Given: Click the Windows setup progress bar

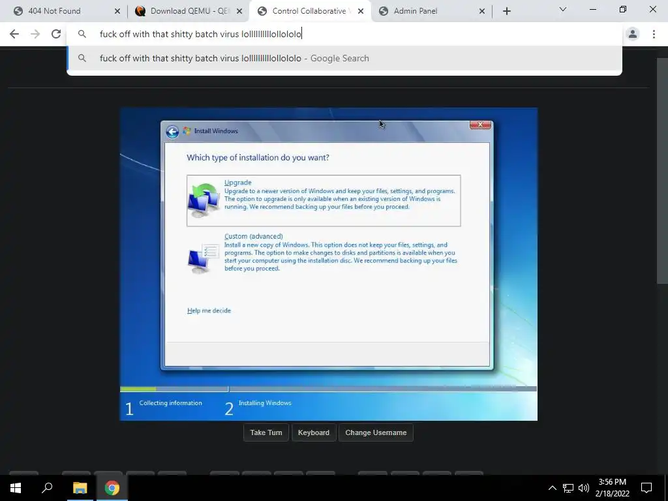Looking at the screenshot, I should click(x=328, y=389).
